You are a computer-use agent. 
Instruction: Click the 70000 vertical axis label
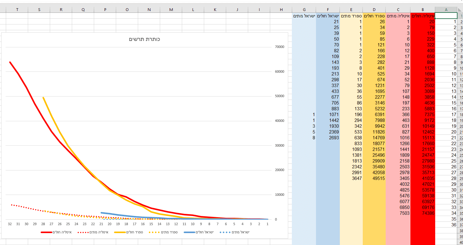pyautogui.click(x=280, y=47)
